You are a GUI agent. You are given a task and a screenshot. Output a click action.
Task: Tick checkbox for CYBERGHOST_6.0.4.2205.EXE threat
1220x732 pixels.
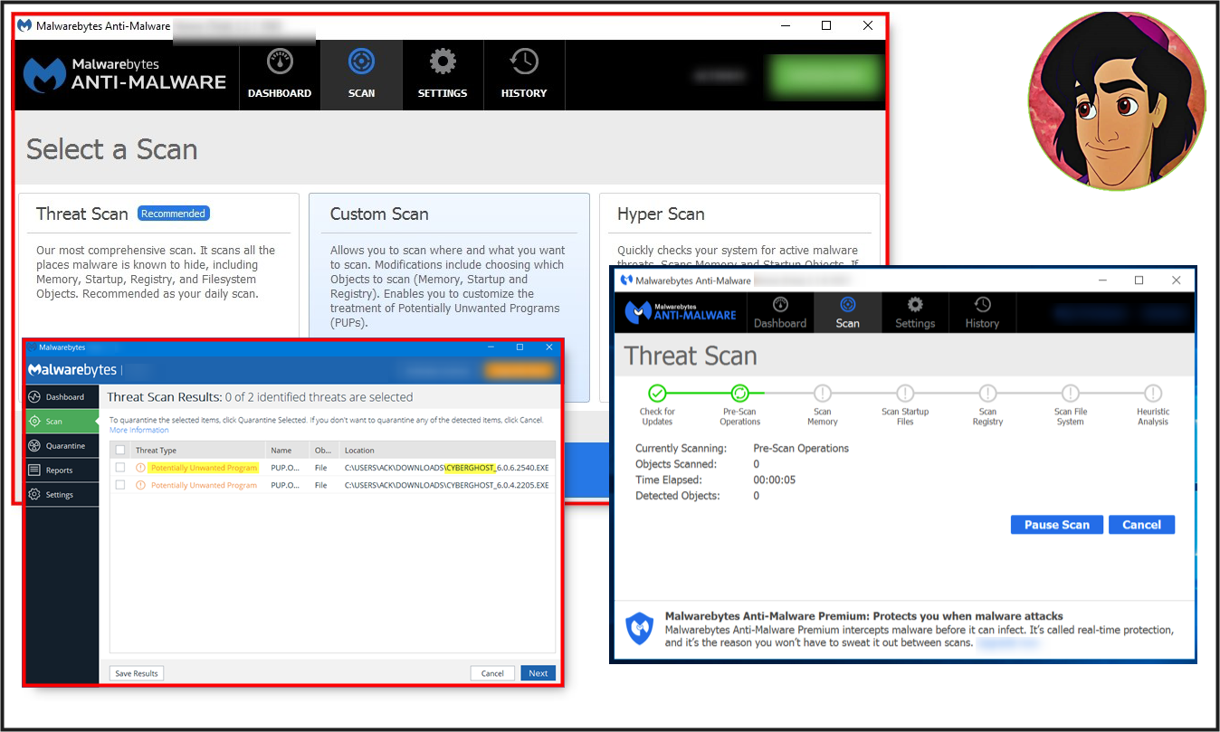(120, 485)
